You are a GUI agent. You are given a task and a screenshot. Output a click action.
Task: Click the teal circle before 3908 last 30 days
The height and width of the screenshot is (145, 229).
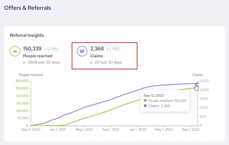(24, 63)
